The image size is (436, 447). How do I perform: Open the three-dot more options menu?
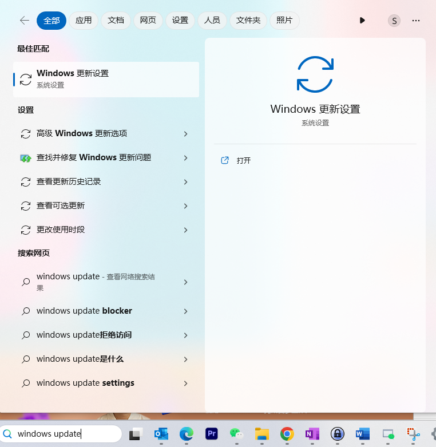point(416,21)
